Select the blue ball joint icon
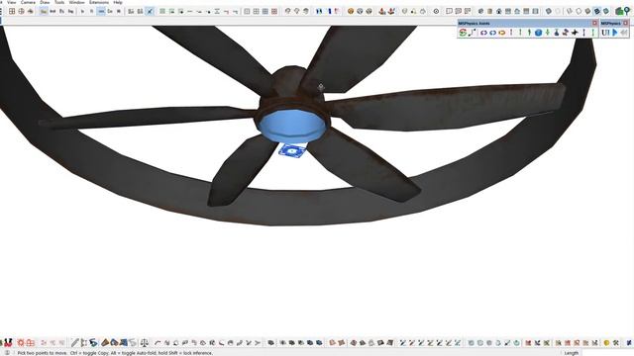Viewport: 634px width, 356px height. coord(538,33)
